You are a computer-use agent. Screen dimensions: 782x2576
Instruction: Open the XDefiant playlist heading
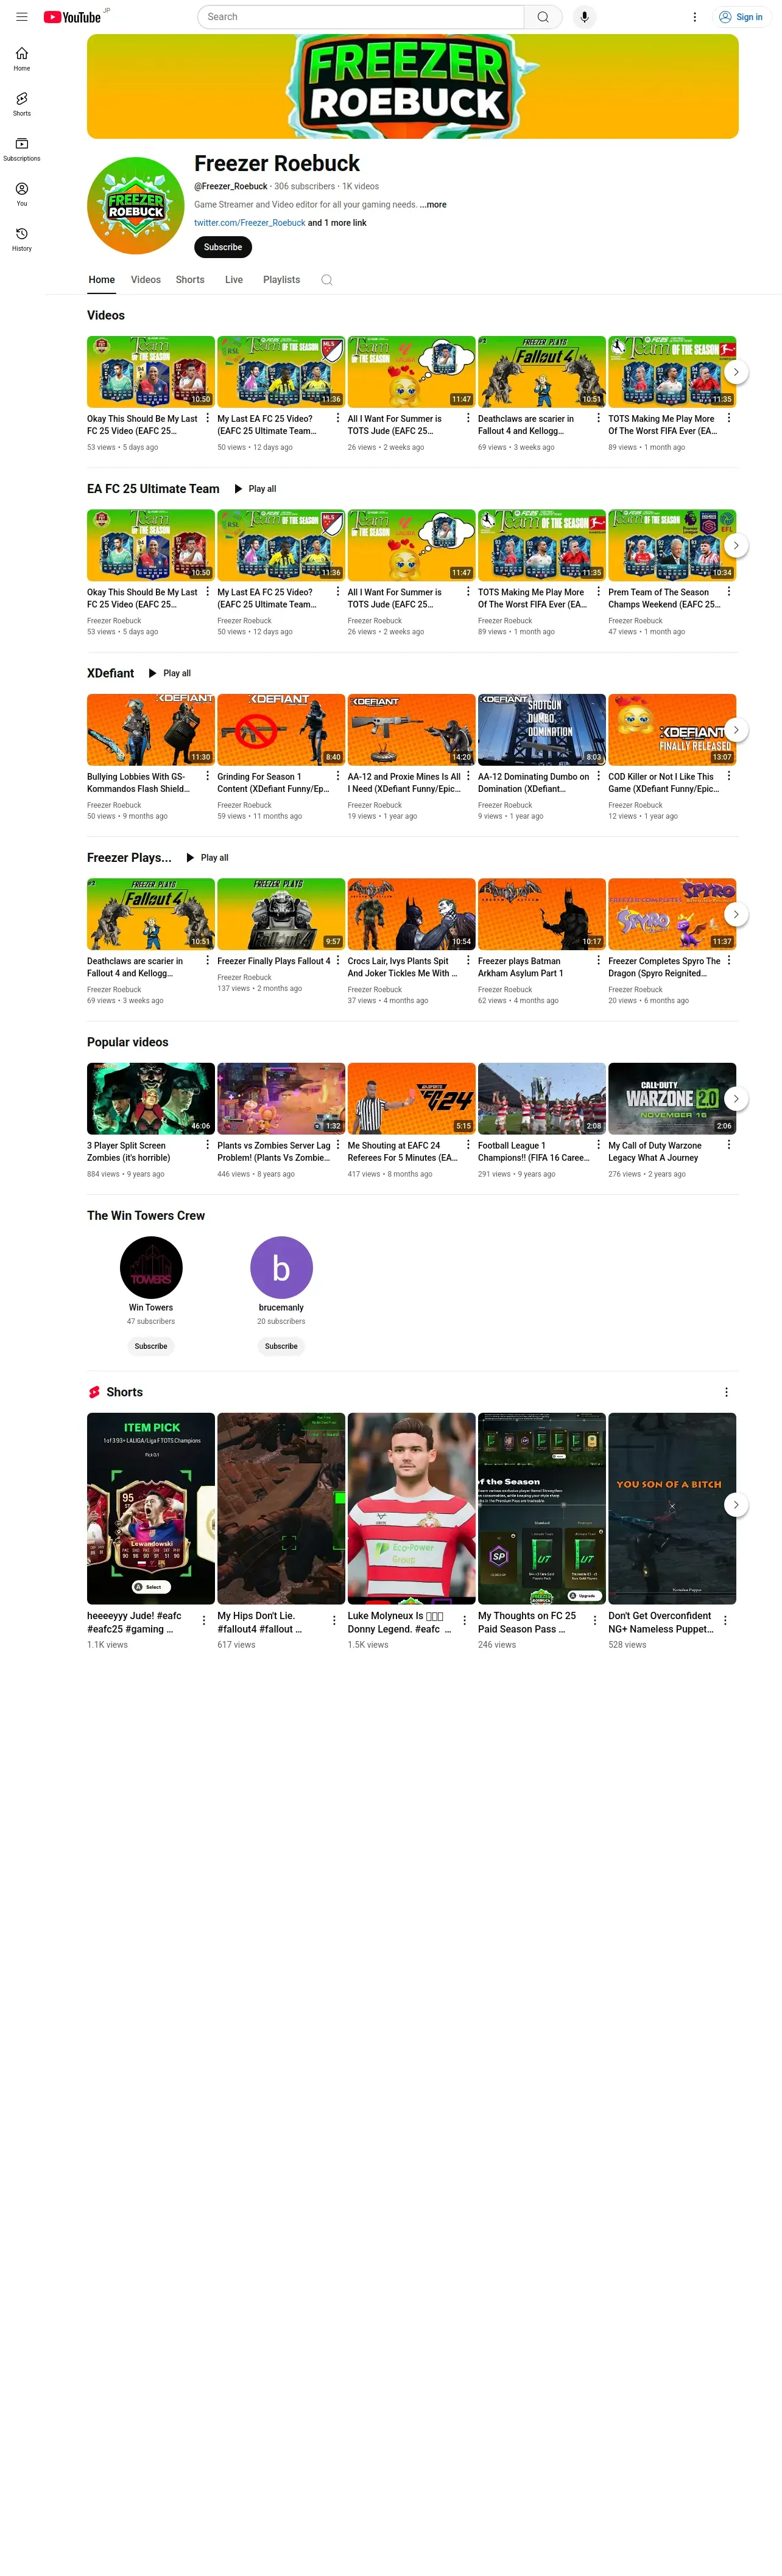[x=111, y=673]
